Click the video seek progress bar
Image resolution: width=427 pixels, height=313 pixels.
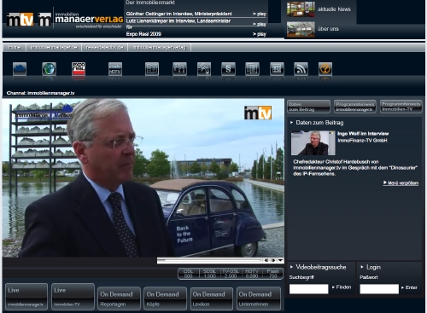click(x=209, y=260)
